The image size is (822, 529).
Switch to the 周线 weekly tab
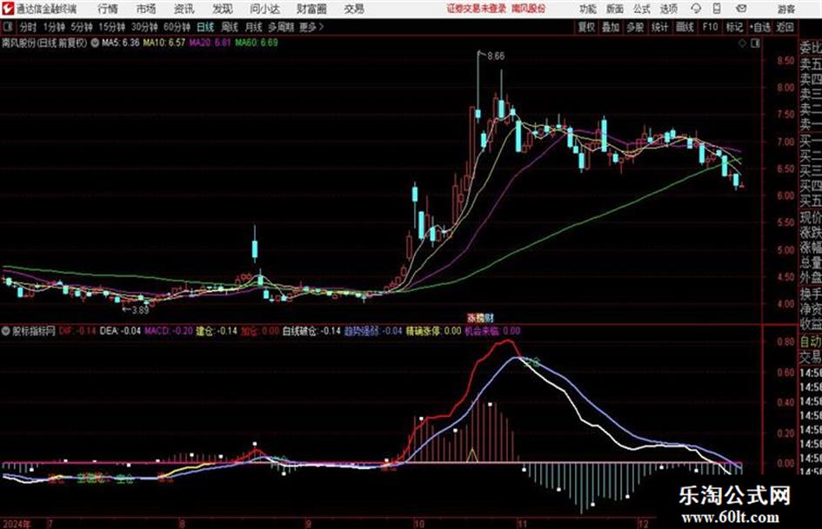[x=230, y=27]
